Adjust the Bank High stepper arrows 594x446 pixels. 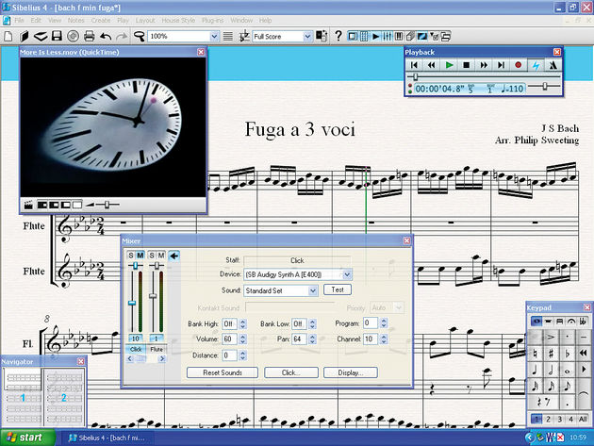243,324
